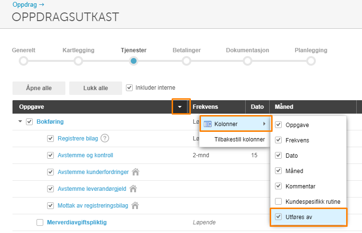The height and width of the screenshot is (233, 362).
Task: Click the Åpne alle button
Action: point(39,88)
